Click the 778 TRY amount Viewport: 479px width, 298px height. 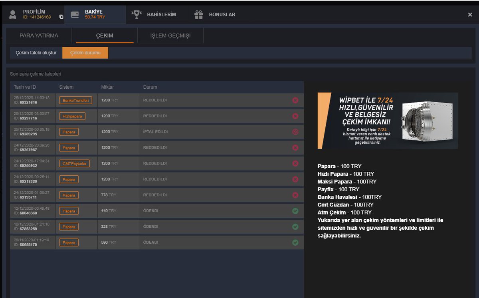click(109, 195)
